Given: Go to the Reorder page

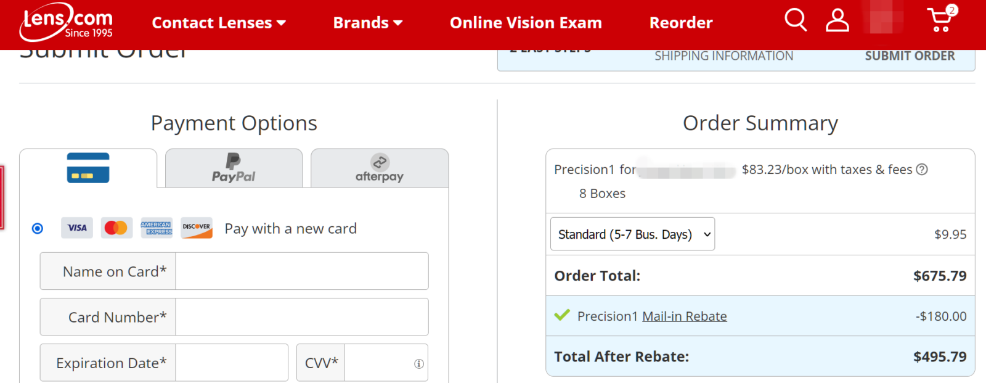Looking at the screenshot, I should [681, 23].
